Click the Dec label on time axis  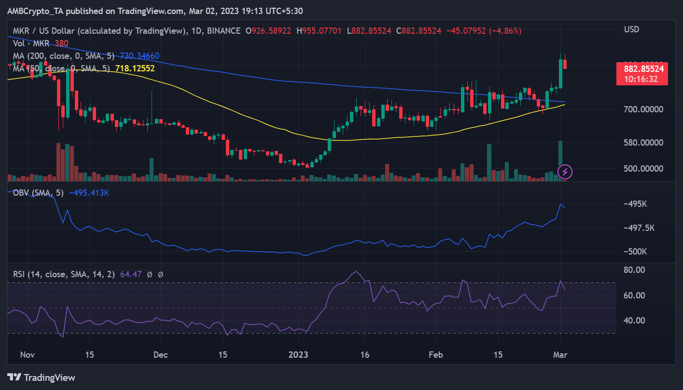tap(160, 355)
